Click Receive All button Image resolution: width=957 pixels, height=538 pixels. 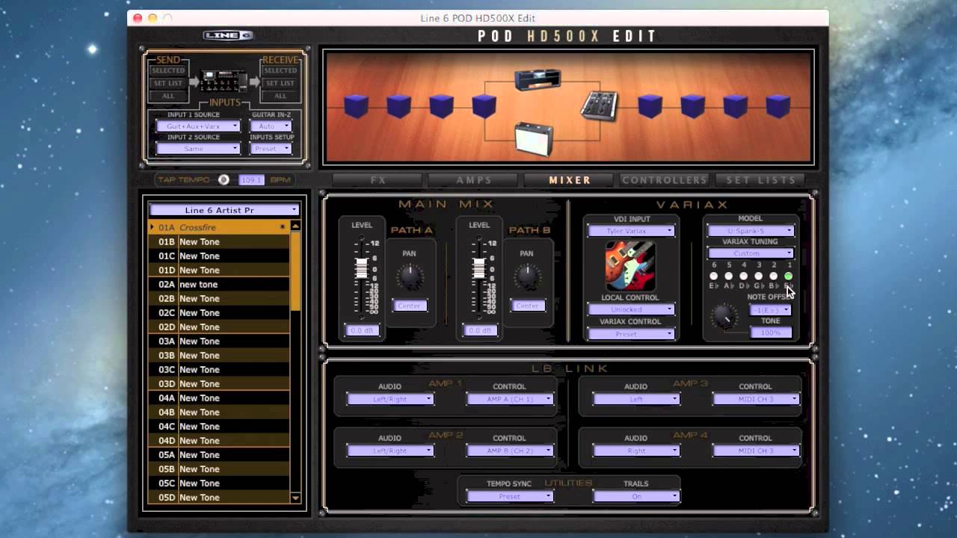point(280,96)
